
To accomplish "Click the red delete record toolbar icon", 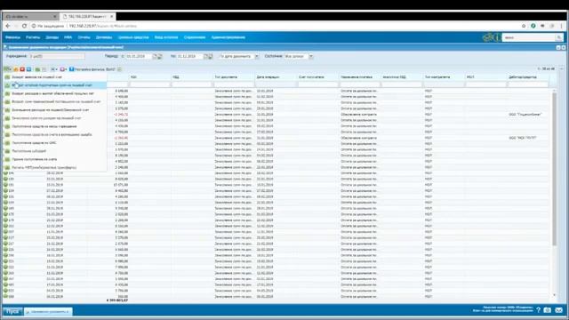I will 22,69.
